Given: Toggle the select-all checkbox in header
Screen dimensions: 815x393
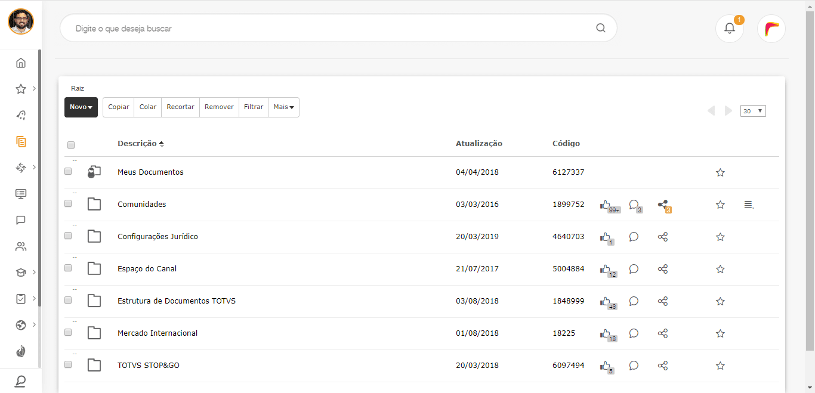Looking at the screenshot, I should (x=71, y=145).
